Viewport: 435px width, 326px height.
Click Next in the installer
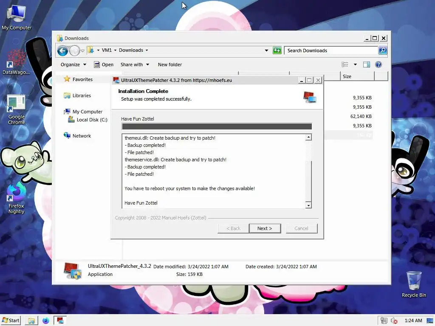pos(265,228)
